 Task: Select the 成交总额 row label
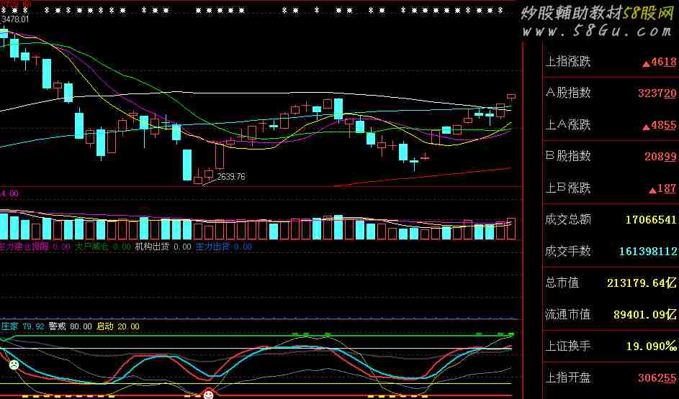567,219
